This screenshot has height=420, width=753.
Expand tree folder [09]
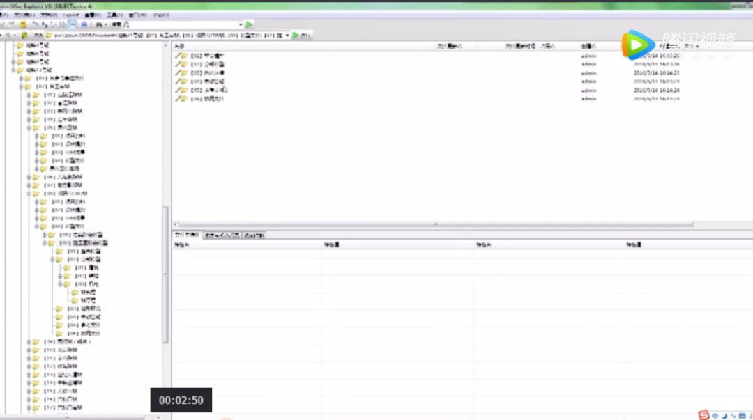point(29,342)
